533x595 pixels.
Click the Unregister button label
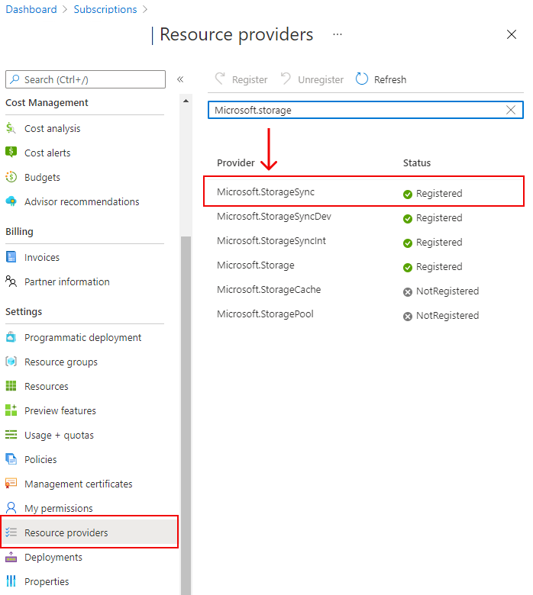click(321, 79)
